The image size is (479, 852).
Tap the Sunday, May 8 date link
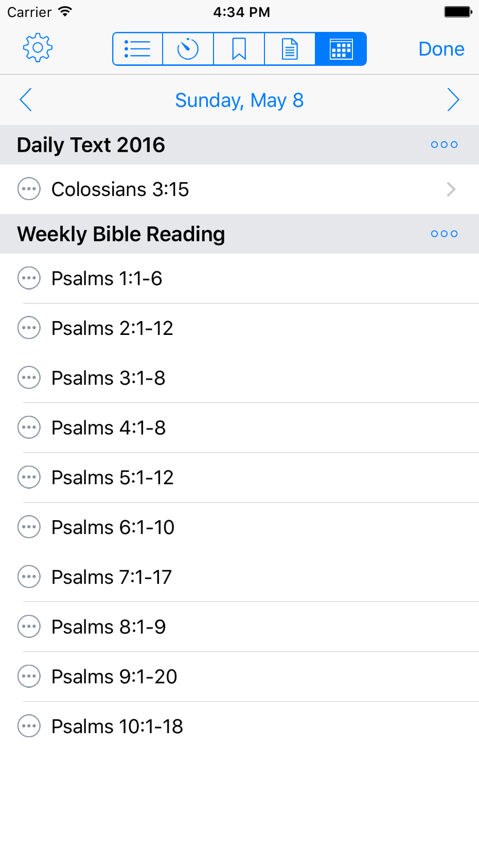click(x=239, y=100)
